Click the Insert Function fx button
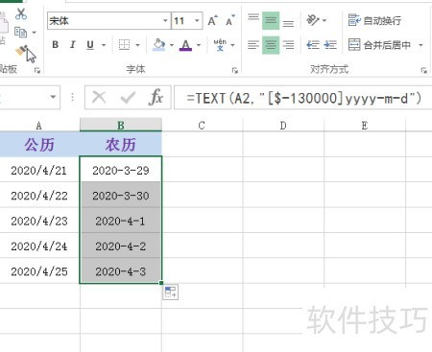The image size is (432, 352). coord(156,97)
